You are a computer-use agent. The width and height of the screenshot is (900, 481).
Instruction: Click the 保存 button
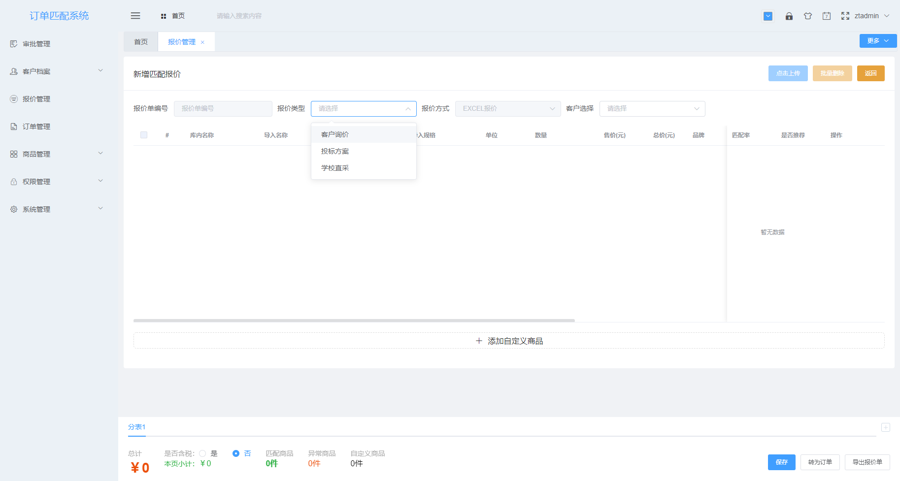781,462
